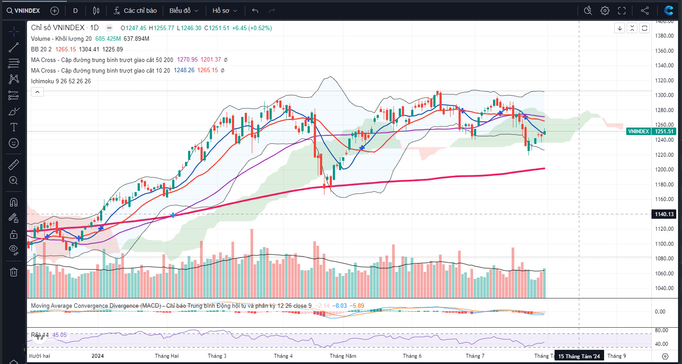Image resolution: width=682 pixels, height=364 pixels.
Task: Click the Tháng 6 time axis label
Action: [412, 356]
